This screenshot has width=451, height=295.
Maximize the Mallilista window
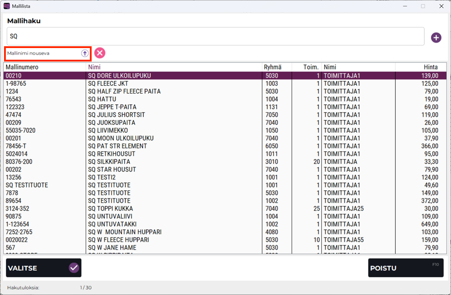pos(423,6)
